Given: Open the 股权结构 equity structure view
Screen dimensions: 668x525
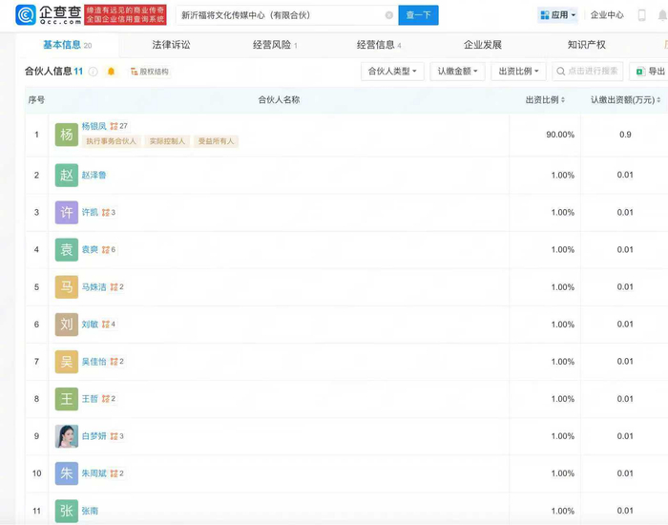Looking at the screenshot, I should (x=149, y=72).
